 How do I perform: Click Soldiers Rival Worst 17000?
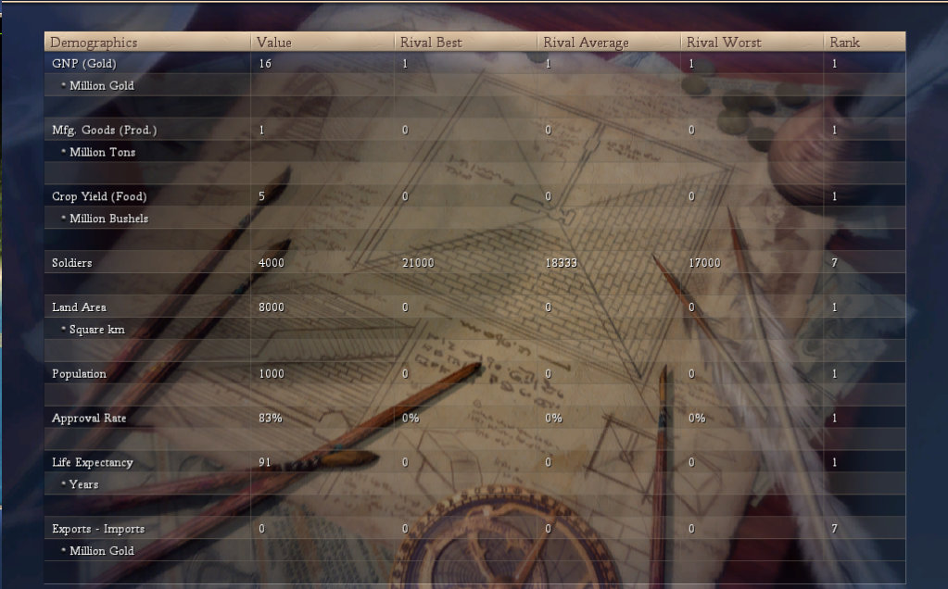click(704, 263)
